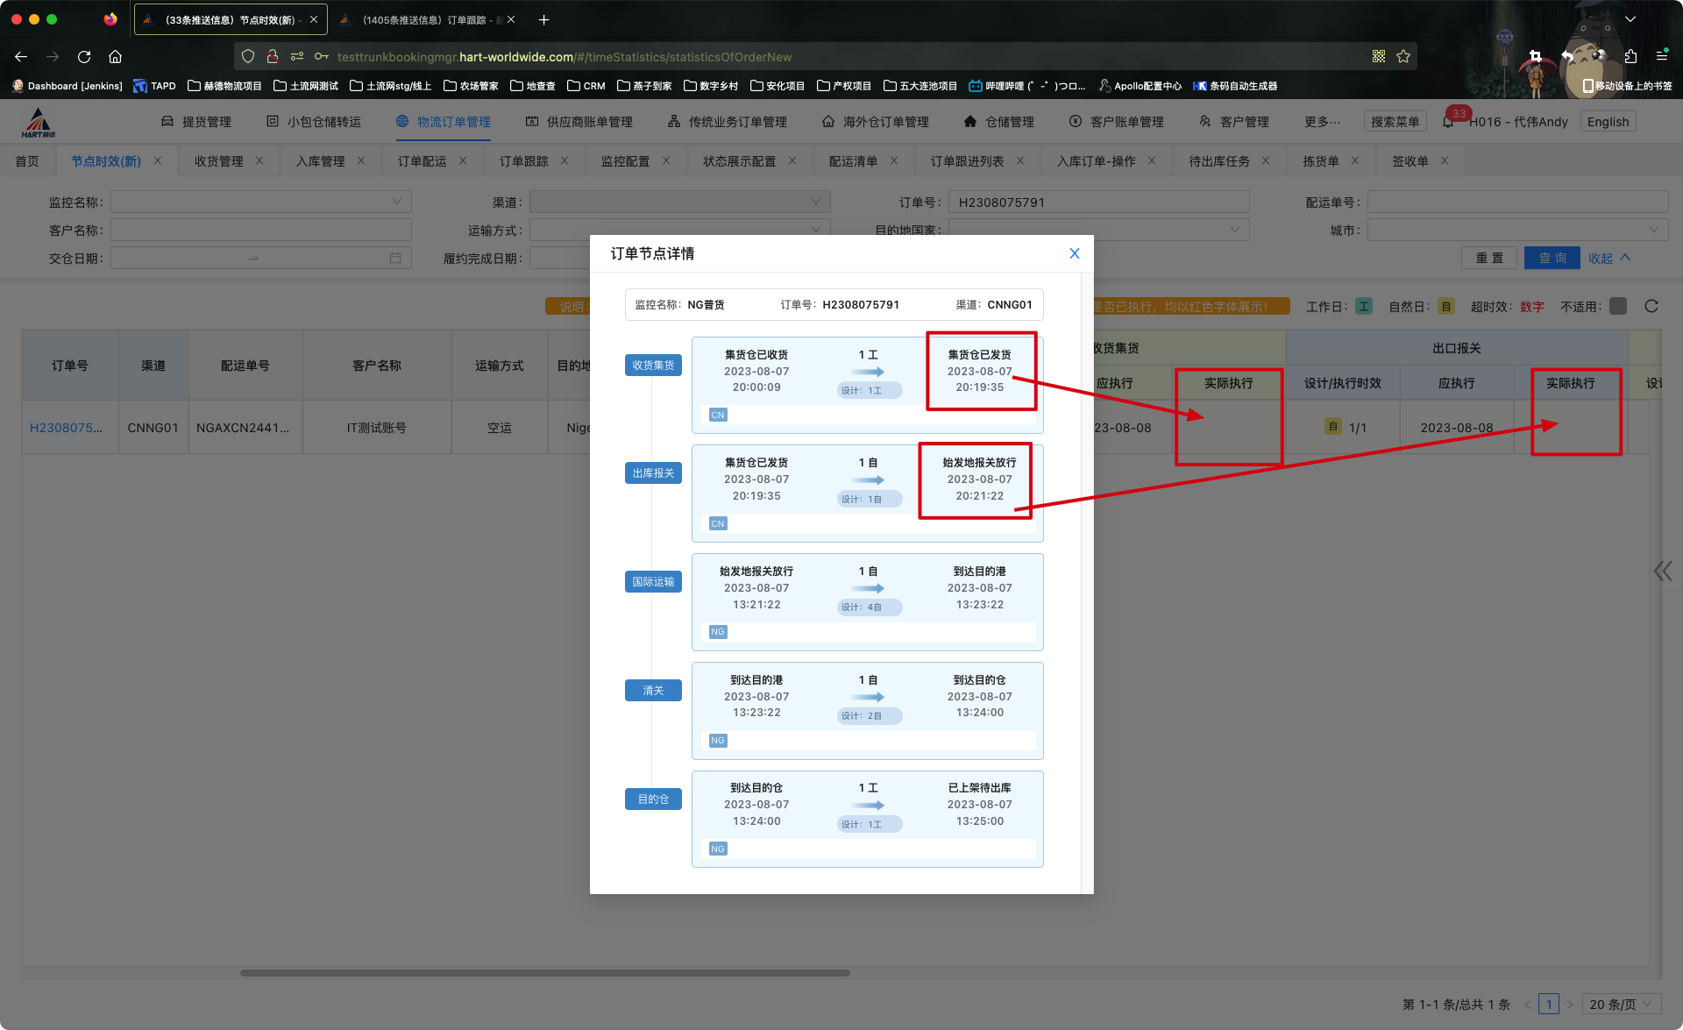The image size is (1683, 1030).
Task: Click the 查询 search button
Action: click(1552, 259)
